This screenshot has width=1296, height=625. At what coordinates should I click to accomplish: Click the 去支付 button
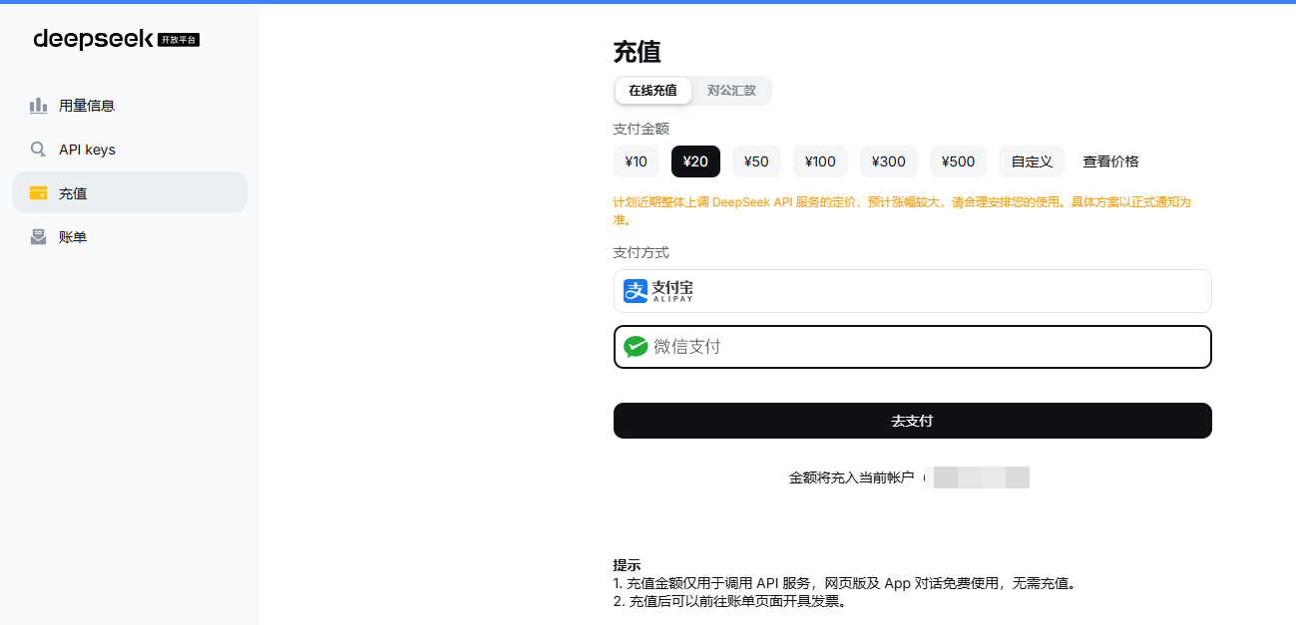point(913,421)
